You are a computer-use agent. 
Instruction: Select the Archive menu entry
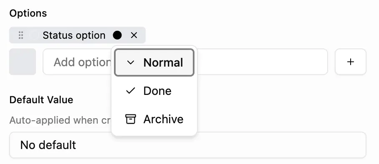click(154, 119)
